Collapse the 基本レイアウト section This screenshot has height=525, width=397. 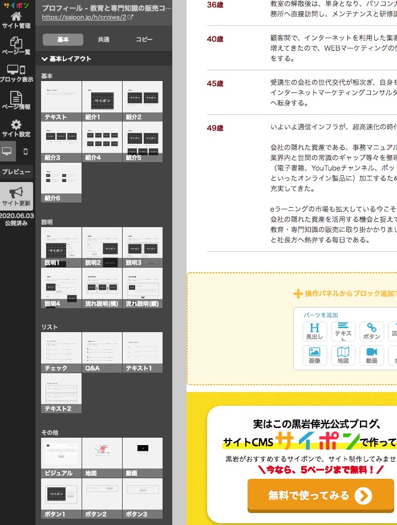click(x=67, y=59)
